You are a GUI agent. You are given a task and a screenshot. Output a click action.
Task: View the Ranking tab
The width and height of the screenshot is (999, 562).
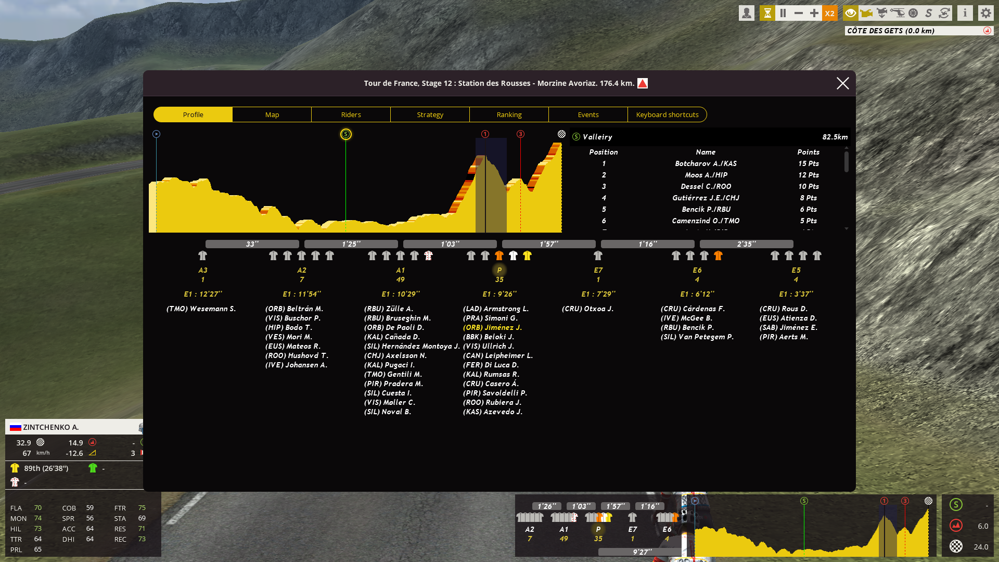tap(509, 114)
